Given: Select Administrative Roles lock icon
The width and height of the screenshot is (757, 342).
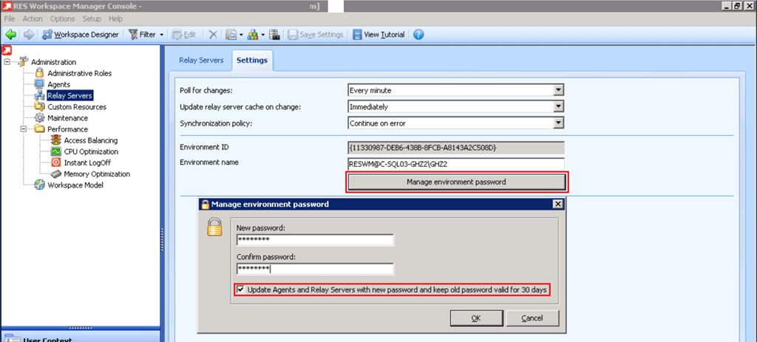Looking at the screenshot, I should tap(40, 73).
